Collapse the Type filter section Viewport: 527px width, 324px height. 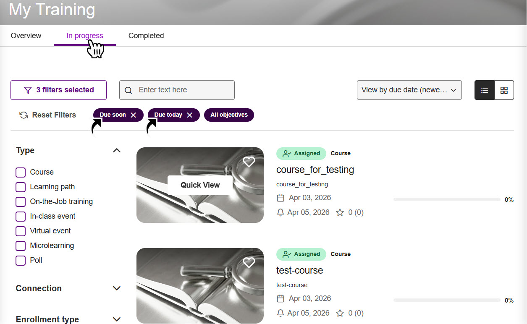click(117, 151)
